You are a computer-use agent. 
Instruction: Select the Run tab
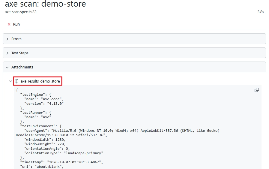[x=13, y=24]
